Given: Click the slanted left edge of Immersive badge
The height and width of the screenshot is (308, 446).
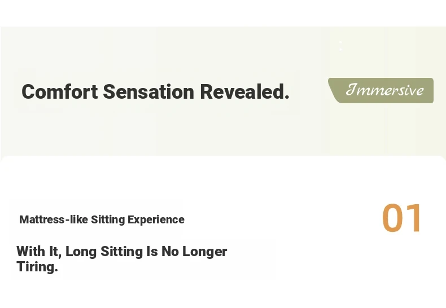Looking at the screenshot, I should coord(333,90).
